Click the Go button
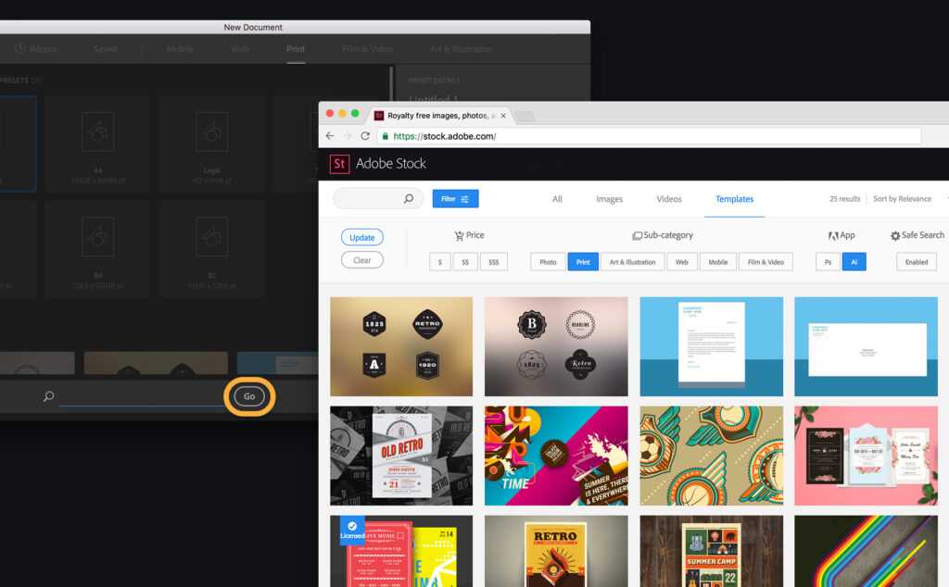The image size is (949, 587). click(249, 396)
